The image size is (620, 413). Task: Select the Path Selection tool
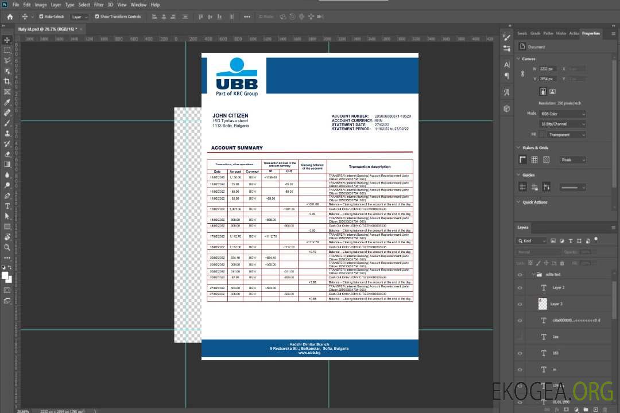7,216
